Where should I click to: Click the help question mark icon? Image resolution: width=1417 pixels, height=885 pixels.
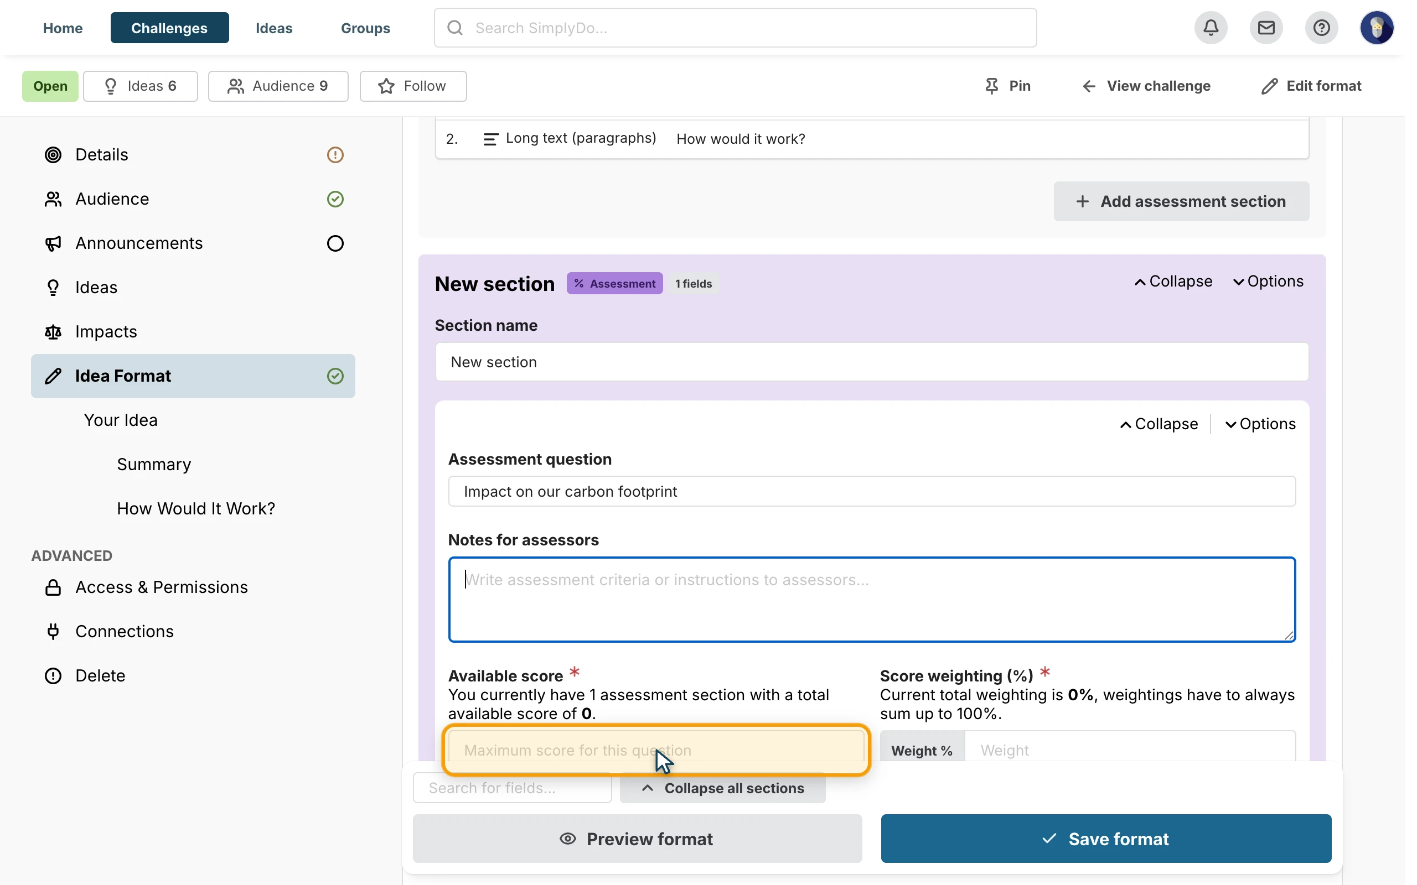click(x=1321, y=28)
